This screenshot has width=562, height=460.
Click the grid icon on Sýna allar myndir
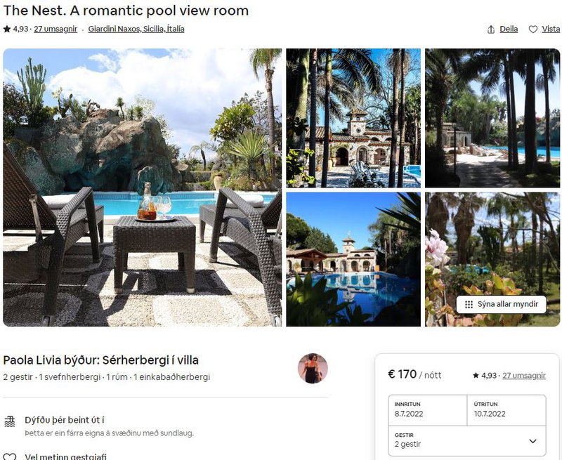[469, 305]
